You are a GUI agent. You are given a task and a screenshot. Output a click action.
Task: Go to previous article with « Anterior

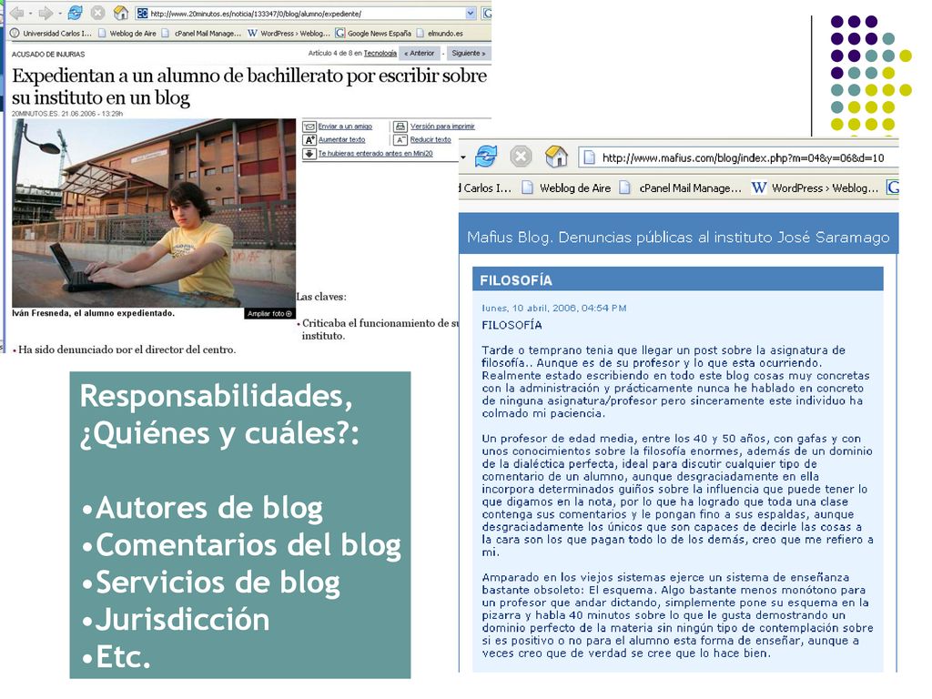point(420,53)
